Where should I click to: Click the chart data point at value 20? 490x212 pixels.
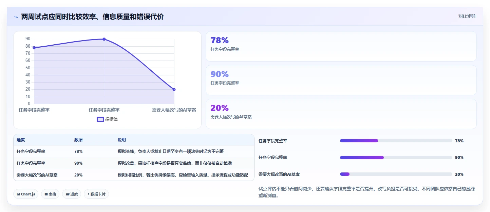pos(174,90)
